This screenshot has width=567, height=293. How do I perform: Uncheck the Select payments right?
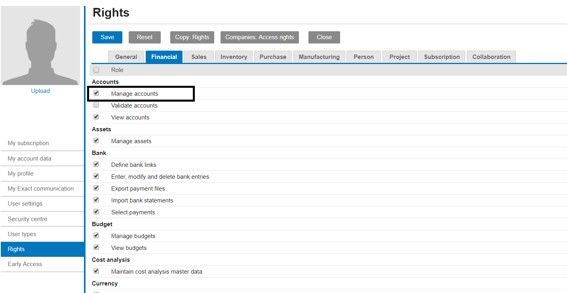tap(96, 212)
